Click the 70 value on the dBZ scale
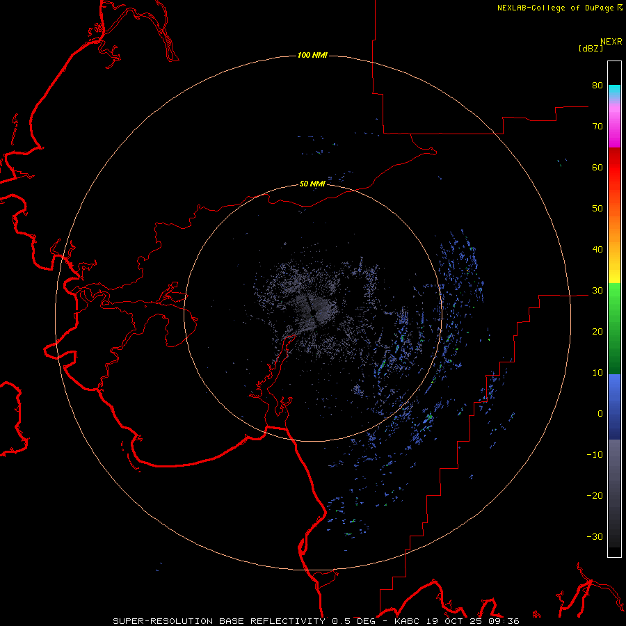626x626 pixels. (x=597, y=127)
